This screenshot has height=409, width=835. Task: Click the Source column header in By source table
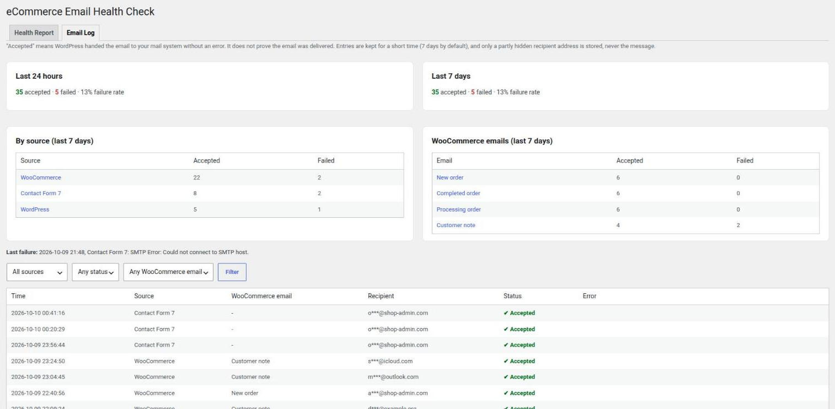coord(30,161)
